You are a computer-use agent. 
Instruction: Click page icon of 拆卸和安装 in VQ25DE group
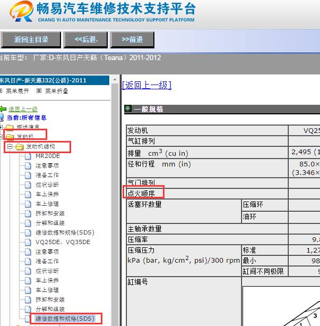pyautogui.click(x=28, y=299)
